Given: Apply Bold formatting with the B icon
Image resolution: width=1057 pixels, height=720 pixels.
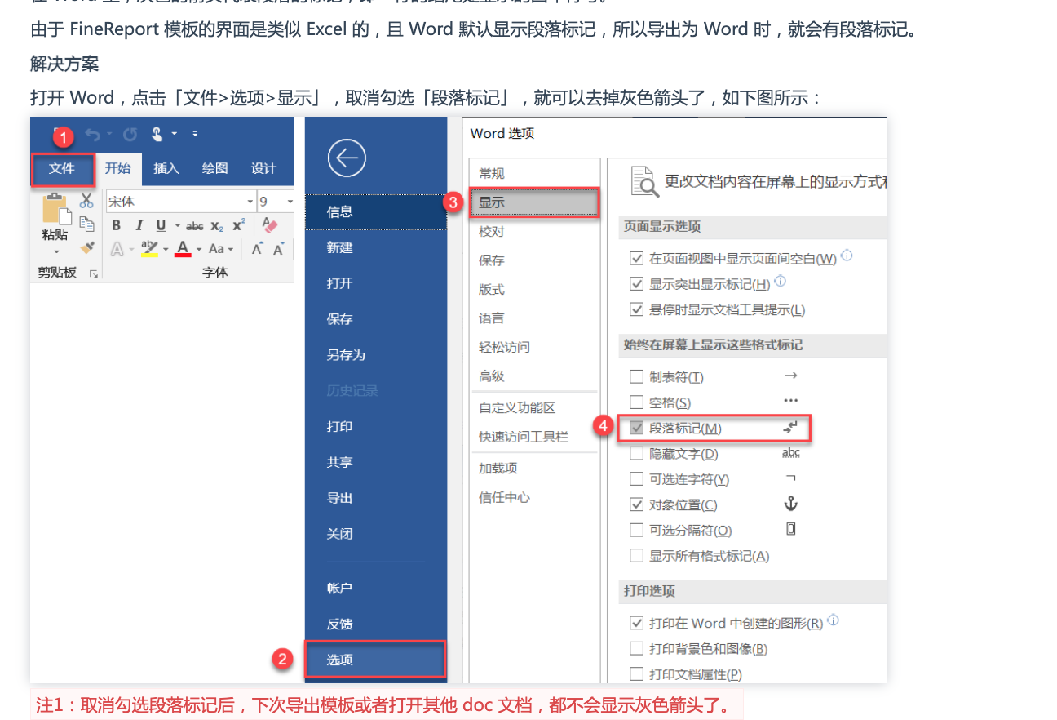Looking at the screenshot, I should (117, 226).
